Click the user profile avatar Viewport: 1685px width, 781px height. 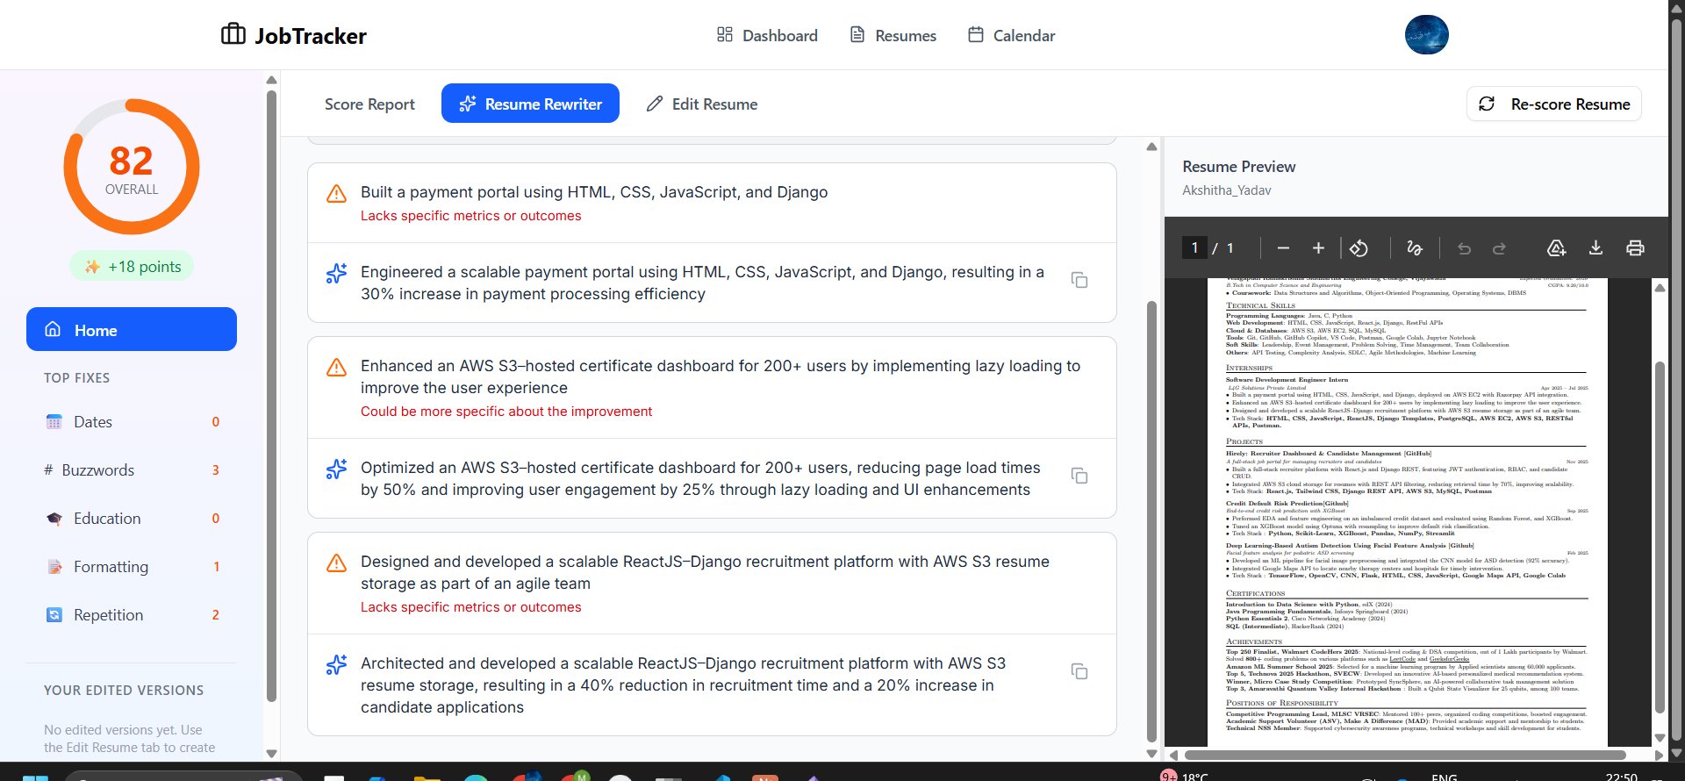pos(1426,35)
